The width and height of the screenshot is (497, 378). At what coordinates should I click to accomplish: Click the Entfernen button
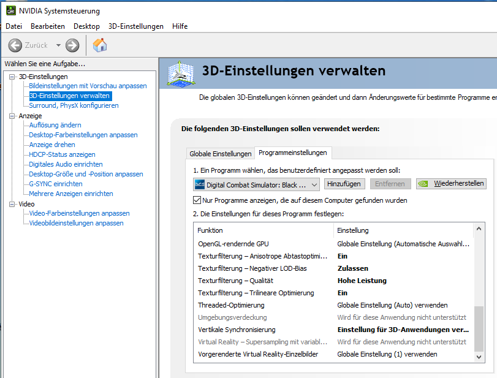[x=390, y=184]
